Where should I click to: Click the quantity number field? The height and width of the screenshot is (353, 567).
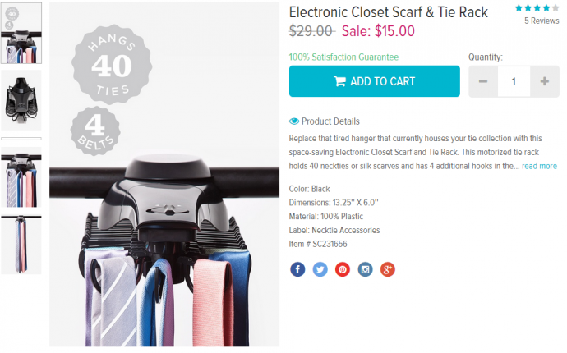[x=514, y=81]
